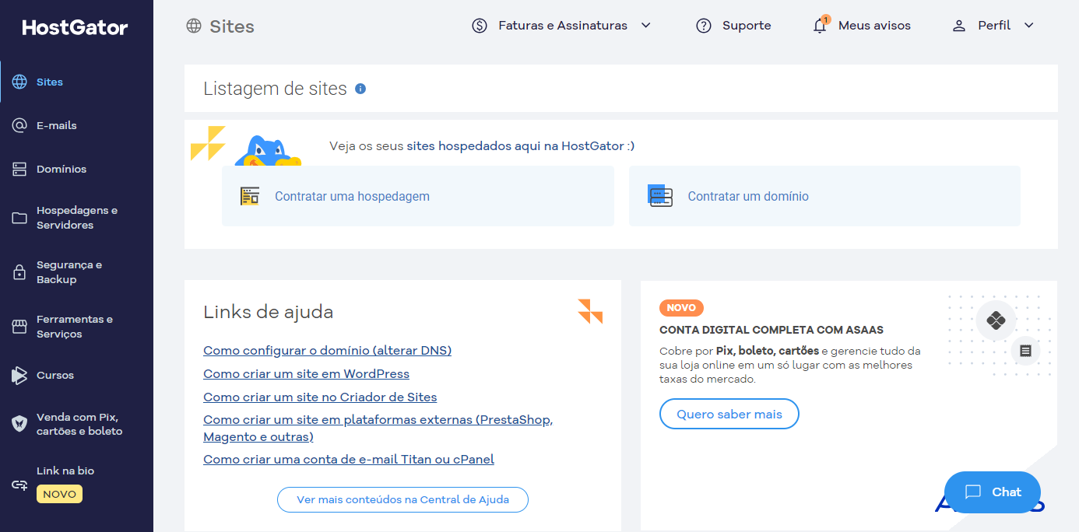Click the NOVO badge under Link na bio
The image size is (1079, 532).
point(59,494)
